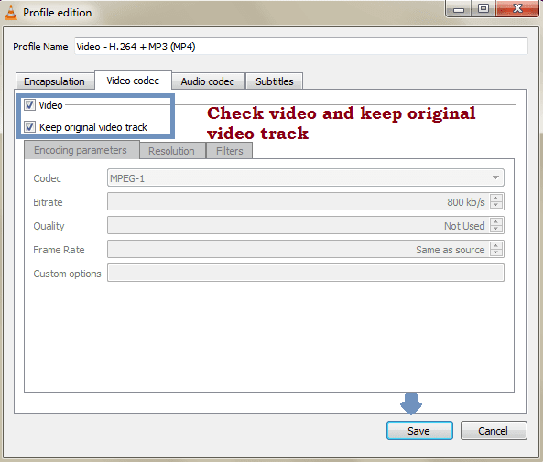The width and height of the screenshot is (543, 462).
Task: Switch to the Filters sub-tab
Action: (x=229, y=151)
